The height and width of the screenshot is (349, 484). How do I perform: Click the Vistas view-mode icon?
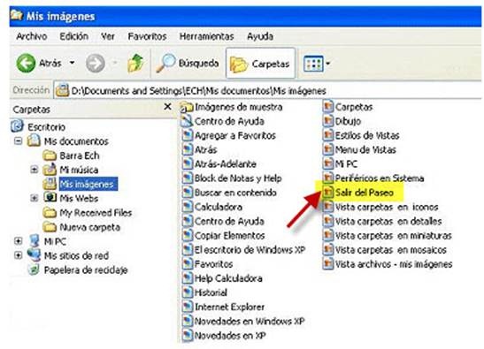coord(313,64)
